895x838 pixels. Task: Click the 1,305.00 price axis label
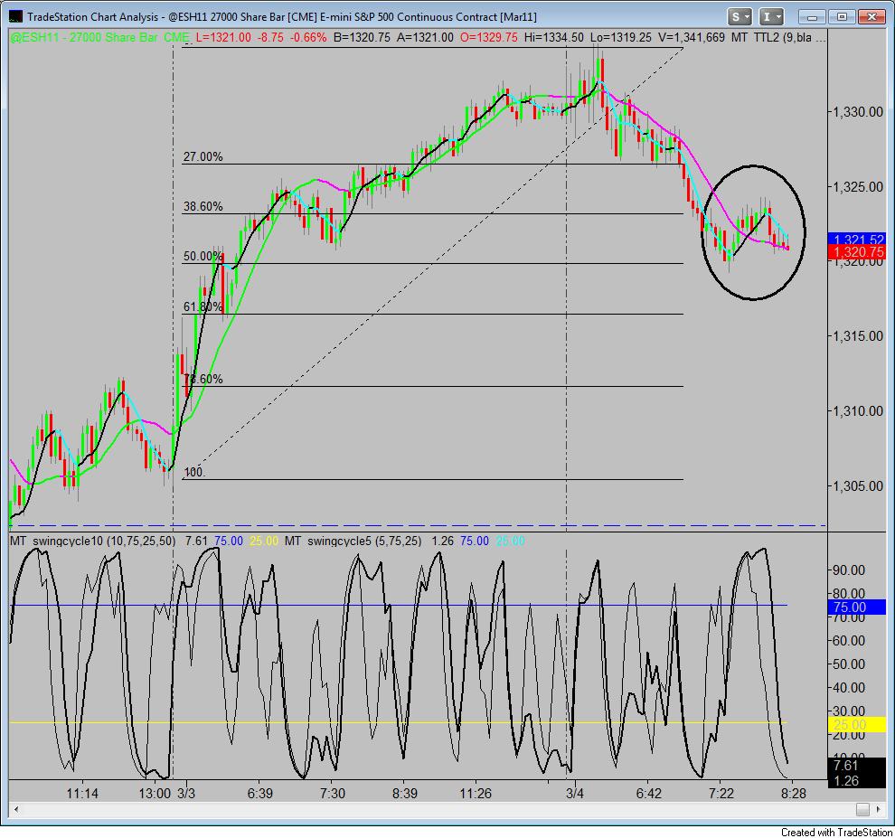pos(859,485)
